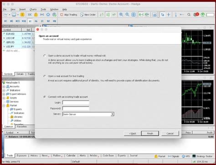
Task: Click the toolbar search text box
Action: tap(210, 15)
